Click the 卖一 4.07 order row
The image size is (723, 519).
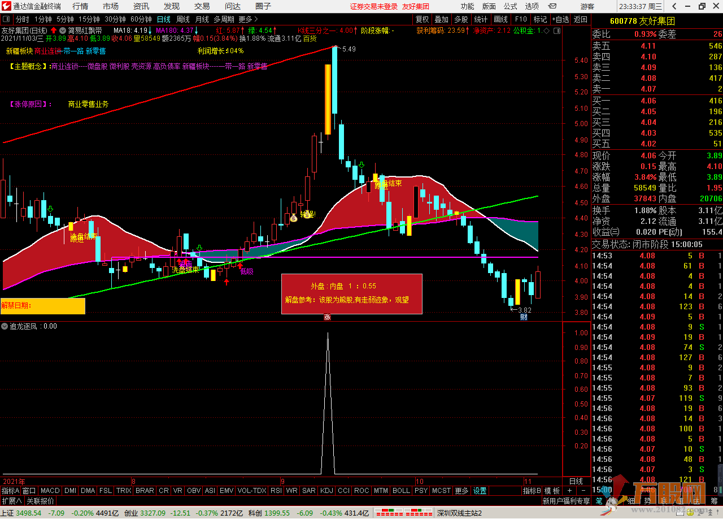coord(657,89)
